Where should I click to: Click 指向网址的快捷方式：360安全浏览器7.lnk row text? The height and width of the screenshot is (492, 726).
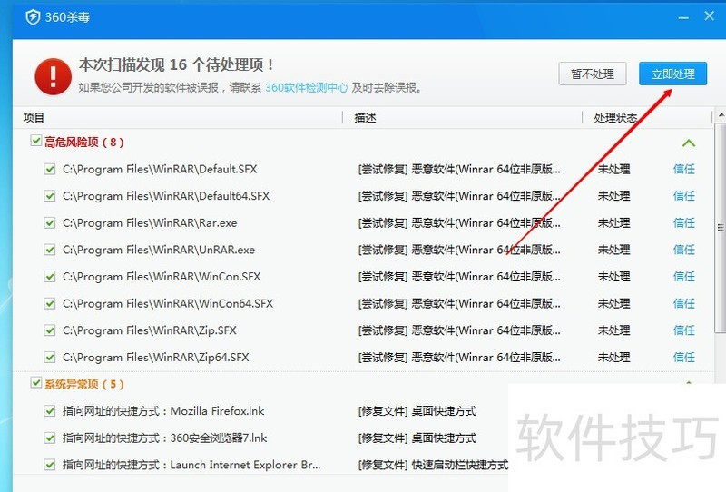coord(165,438)
